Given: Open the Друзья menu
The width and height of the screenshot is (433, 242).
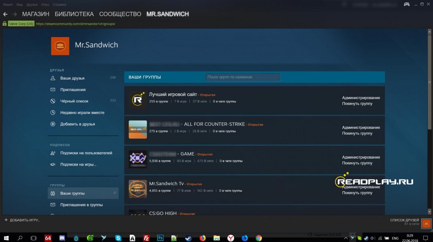Looking at the screenshot, I should click(32, 4).
